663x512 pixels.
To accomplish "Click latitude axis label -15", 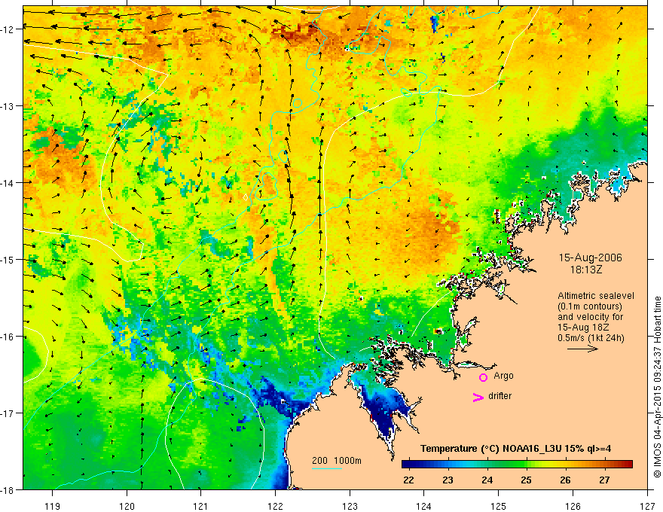I will [8, 260].
